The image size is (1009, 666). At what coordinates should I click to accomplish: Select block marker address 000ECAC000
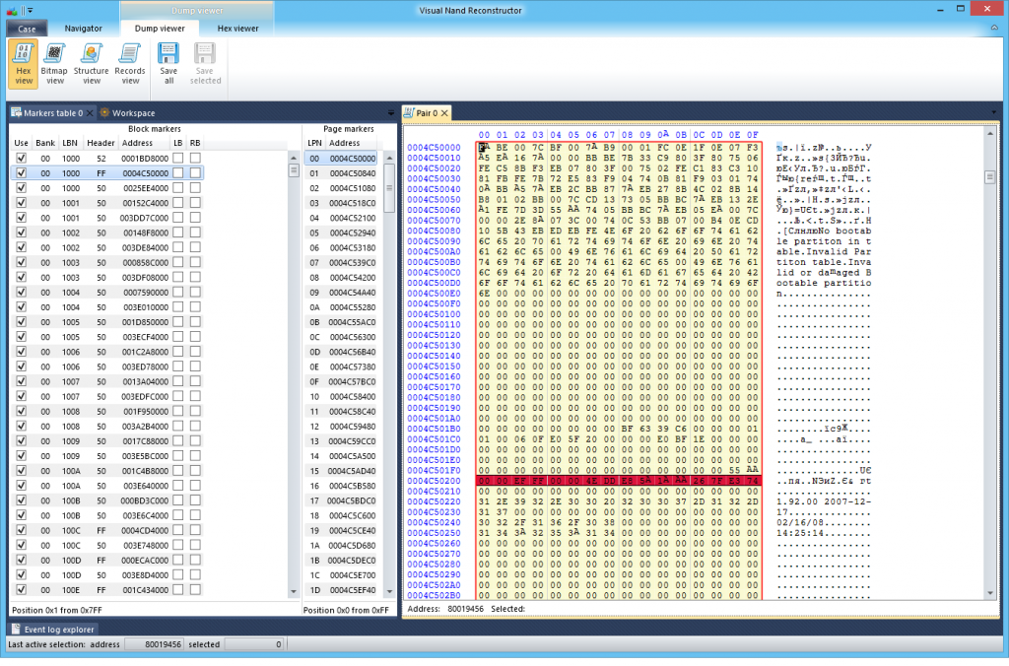click(x=145, y=560)
